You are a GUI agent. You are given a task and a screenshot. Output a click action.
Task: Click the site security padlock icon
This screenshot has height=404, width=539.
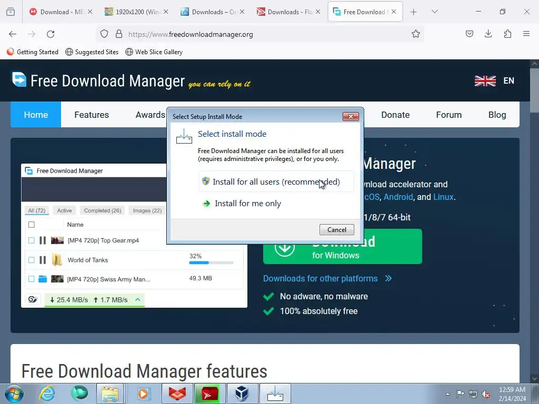[x=119, y=34]
